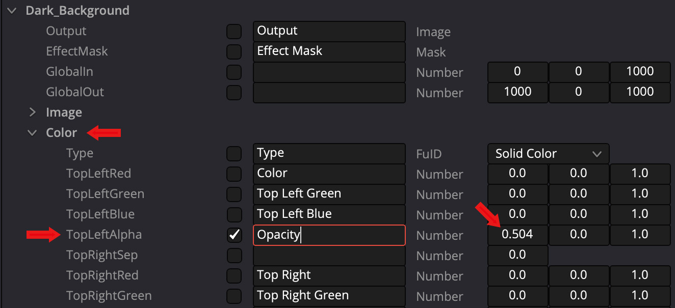Collapse the Color group

[x=33, y=132]
